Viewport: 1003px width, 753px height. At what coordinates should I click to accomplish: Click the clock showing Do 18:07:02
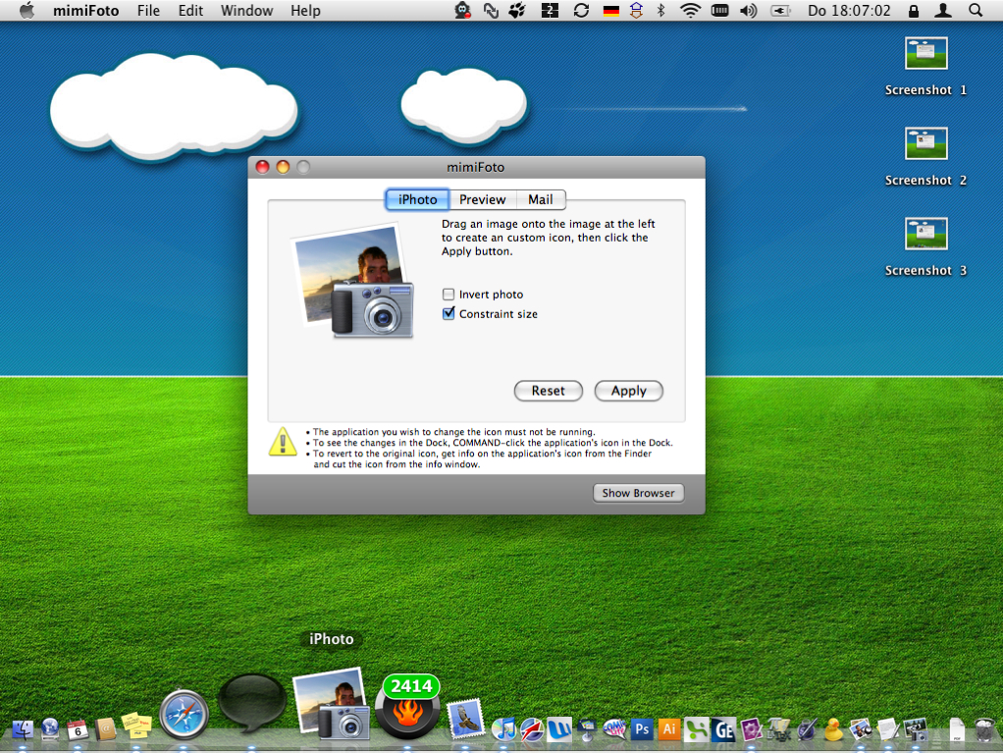click(849, 11)
